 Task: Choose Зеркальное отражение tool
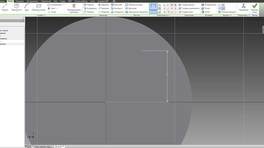[137, 12]
